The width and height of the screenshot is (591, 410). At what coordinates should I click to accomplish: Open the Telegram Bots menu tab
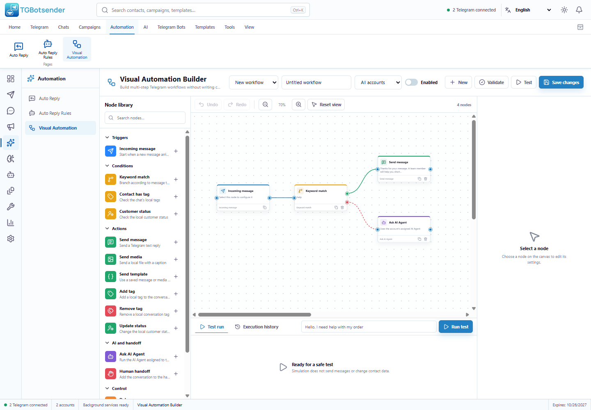(172, 27)
